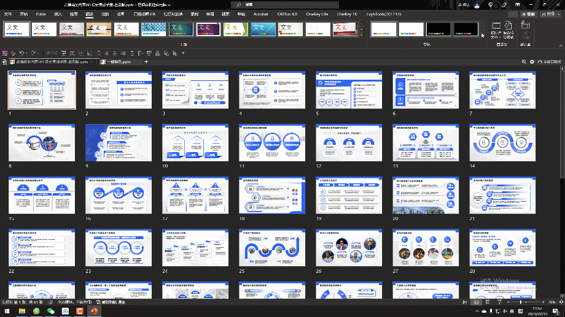Screen dimensions: 565x317
Task: Open the File menu tab
Action: click(8, 14)
